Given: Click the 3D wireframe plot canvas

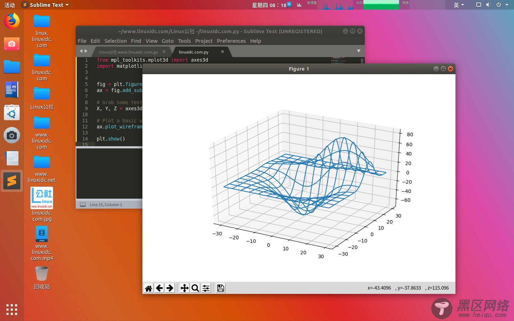Looking at the screenshot, I should [299, 178].
